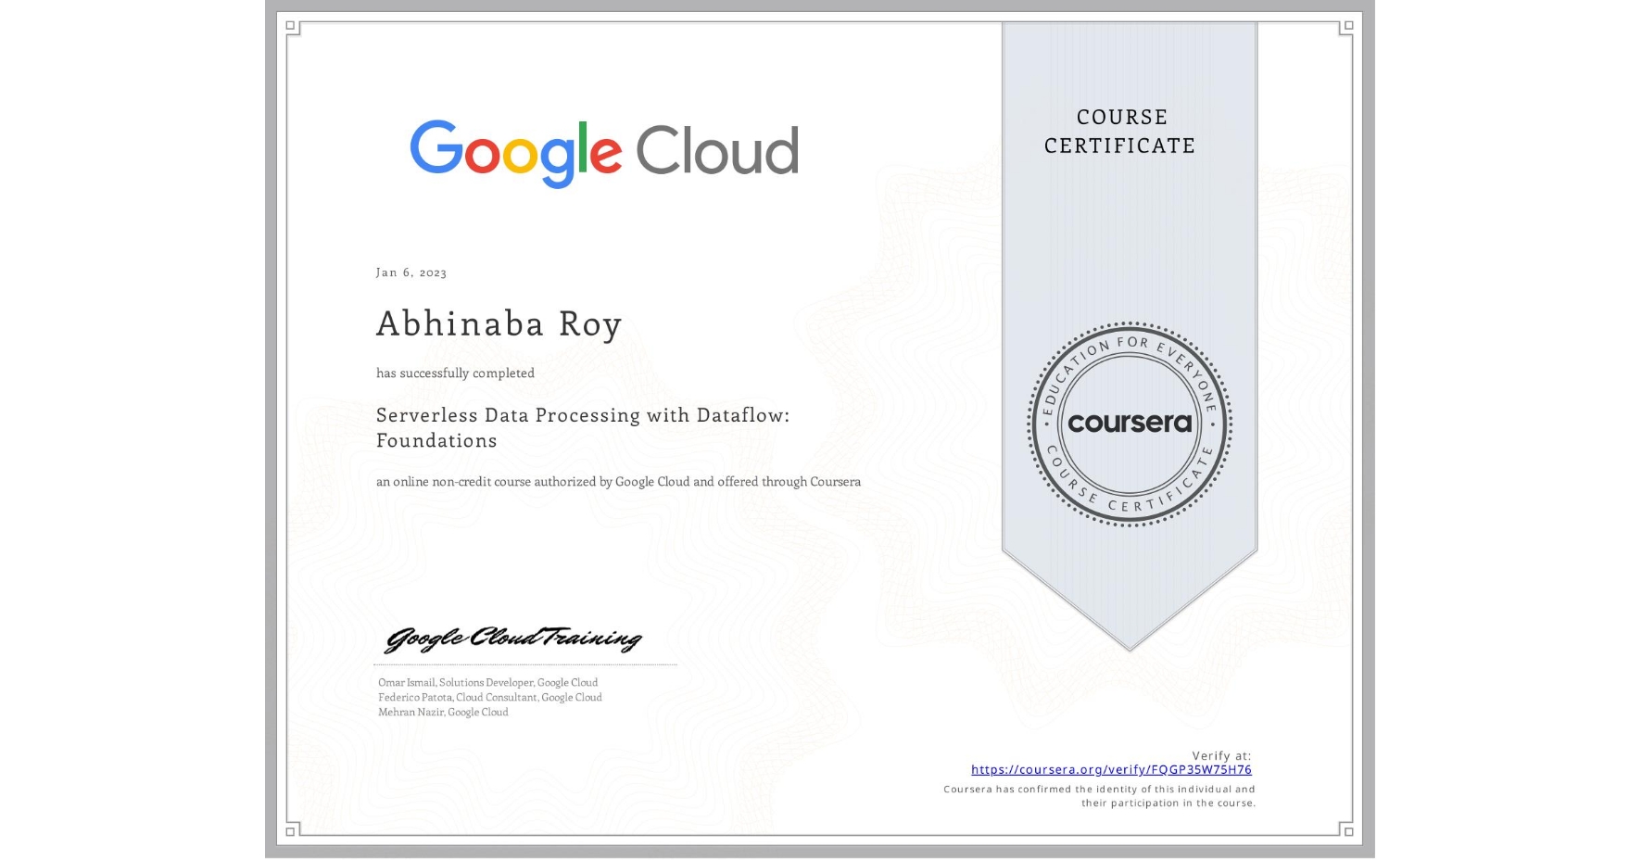Open the verification link coursera.org/verify/FQGP35W75H76

1112,769
